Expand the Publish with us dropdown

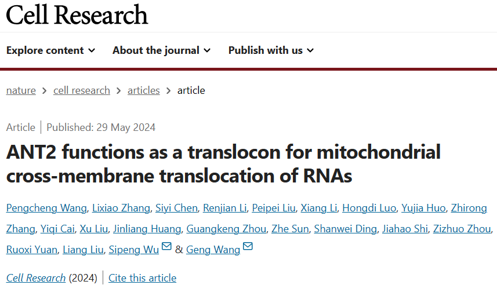tap(271, 50)
